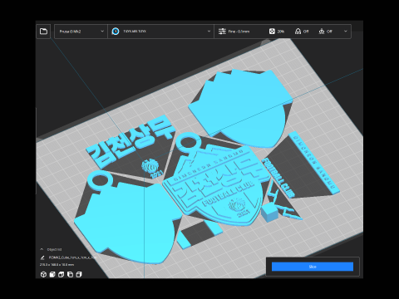Edit the job name with the pencil icon
The width and height of the screenshot is (399, 299).
point(42,257)
